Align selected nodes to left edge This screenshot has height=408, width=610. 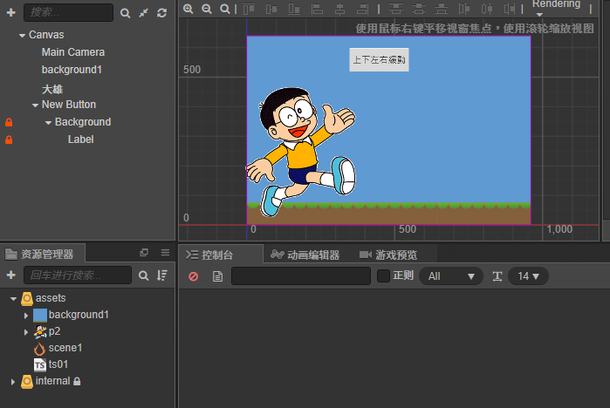[317, 9]
